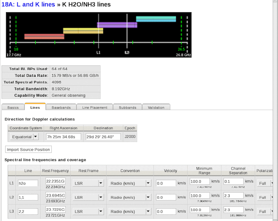Image resolution: width=278 pixels, height=221 pixels.
Task: Click the Import Source Position button
Action: 29,149
